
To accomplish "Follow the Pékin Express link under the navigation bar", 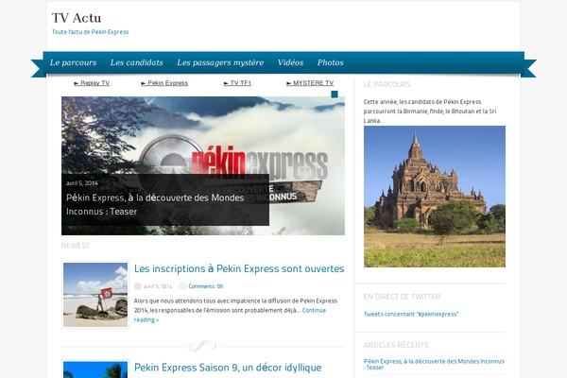I will coord(164,83).
